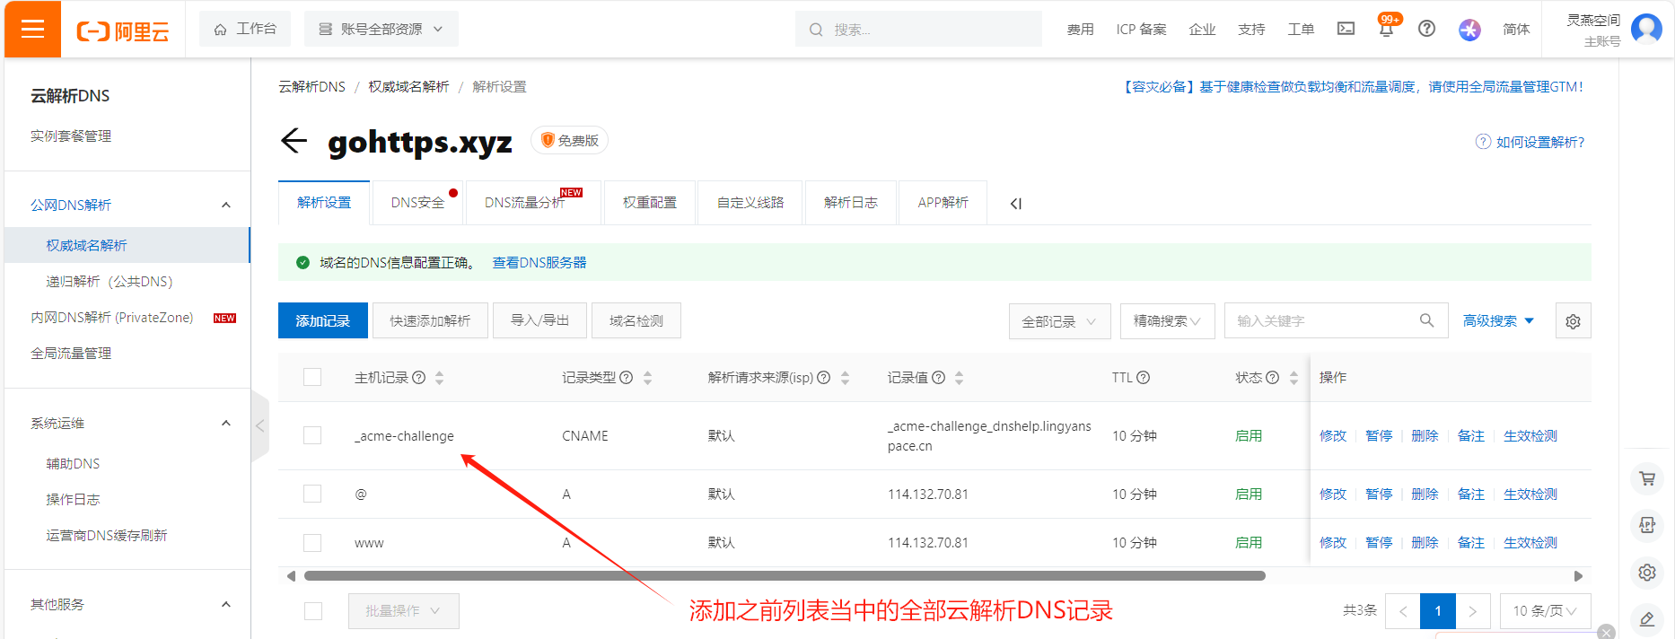Switch to the DNS安全 tab

(x=417, y=203)
